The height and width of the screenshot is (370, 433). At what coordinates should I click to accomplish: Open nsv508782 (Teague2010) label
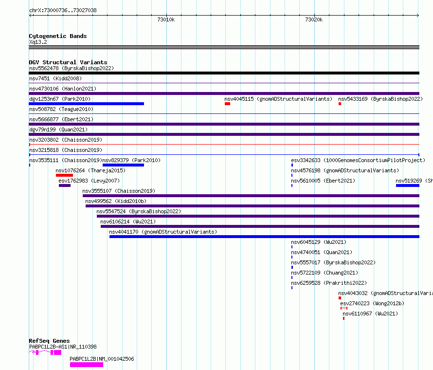61,109
